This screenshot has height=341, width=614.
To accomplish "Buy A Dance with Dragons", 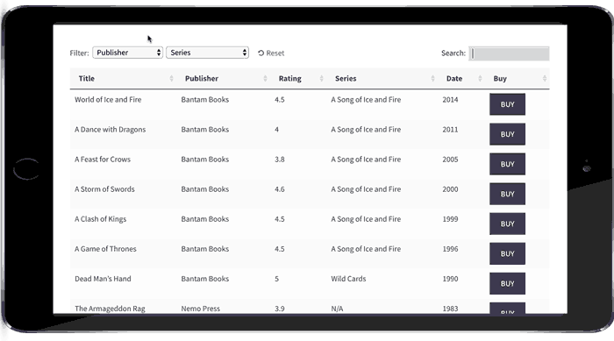I will (x=507, y=134).
